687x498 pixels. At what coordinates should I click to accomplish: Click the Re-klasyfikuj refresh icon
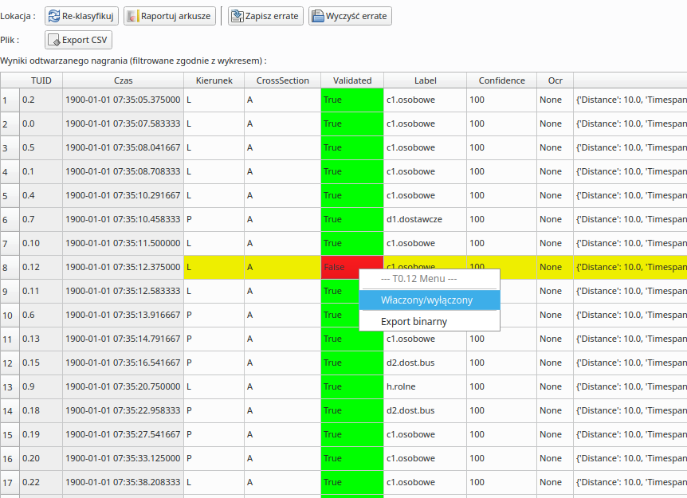[54, 16]
